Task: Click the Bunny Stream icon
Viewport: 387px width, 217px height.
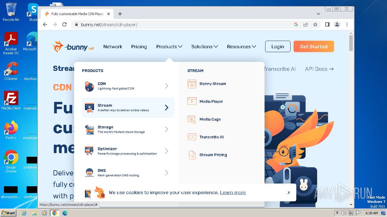Action: click(192, 84)
